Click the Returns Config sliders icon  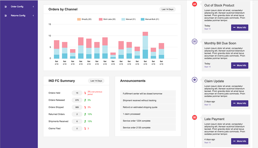tap(5, 15)
